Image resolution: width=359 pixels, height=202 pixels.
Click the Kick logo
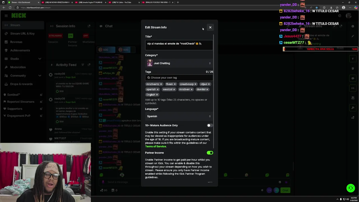pyautogui.click(x=19, y=16)
